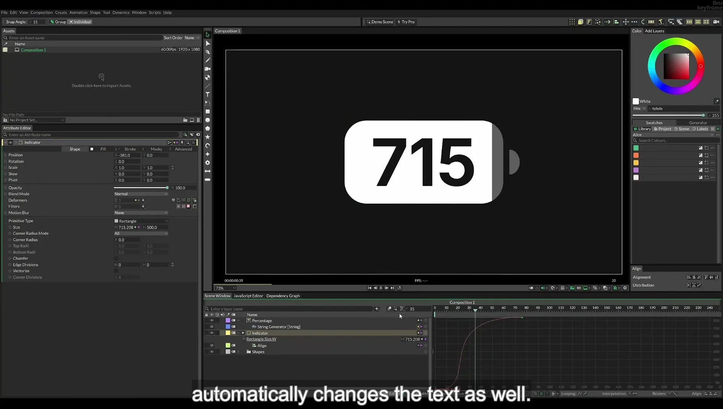
Task: Activate the main Selection arrow tool
Action: click(207, 35)
